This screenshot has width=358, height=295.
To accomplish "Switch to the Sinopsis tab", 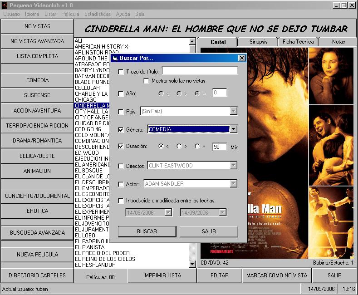I will (258, 42).
